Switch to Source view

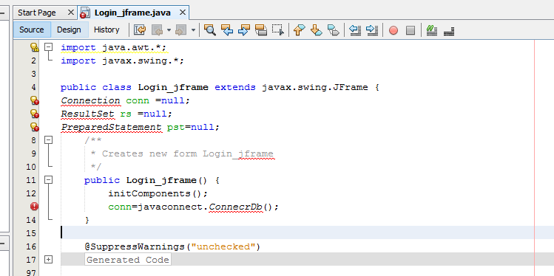coord(32,30)
